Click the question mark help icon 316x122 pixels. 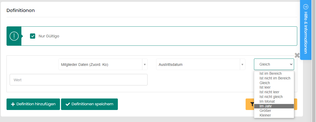pos(306,7)
